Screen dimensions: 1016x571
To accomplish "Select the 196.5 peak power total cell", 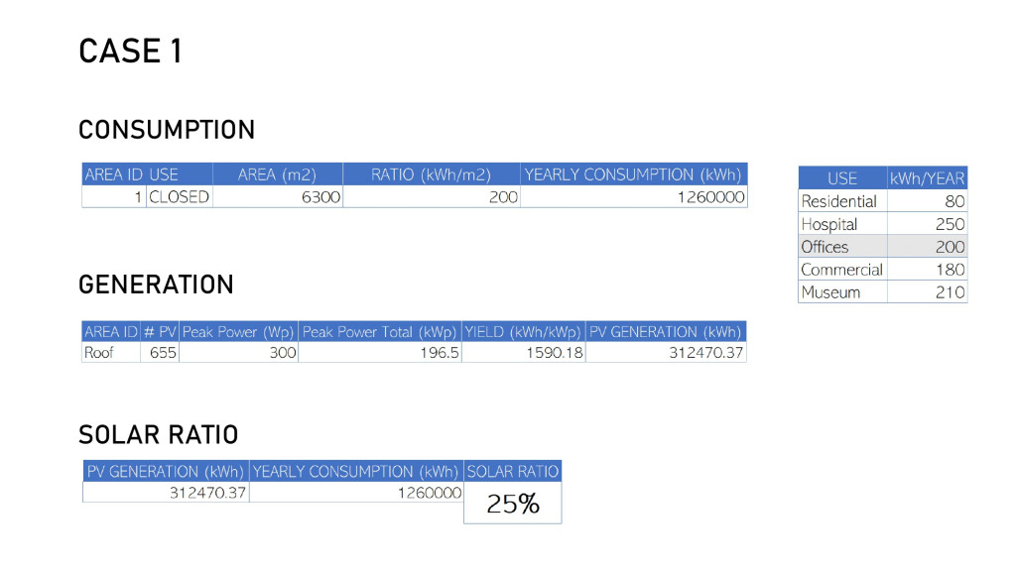I will coord(380,352).
